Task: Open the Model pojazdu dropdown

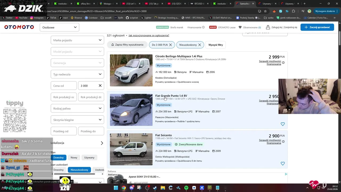Action: pyautogui.click(x=77, y=51)
